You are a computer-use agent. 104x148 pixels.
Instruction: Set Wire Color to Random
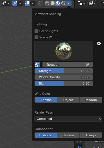pyautogui.click(x=91, y=100)
